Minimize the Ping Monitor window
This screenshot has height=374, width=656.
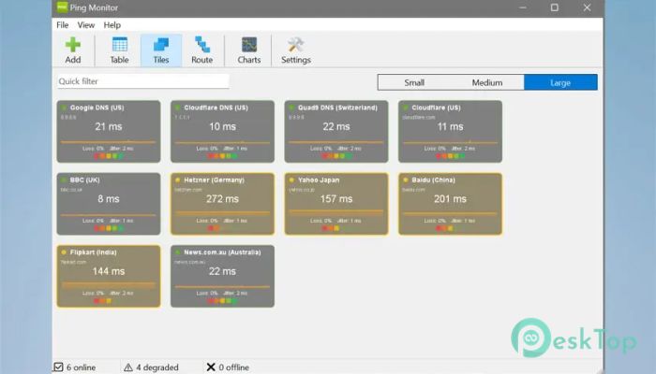(523, 7)
